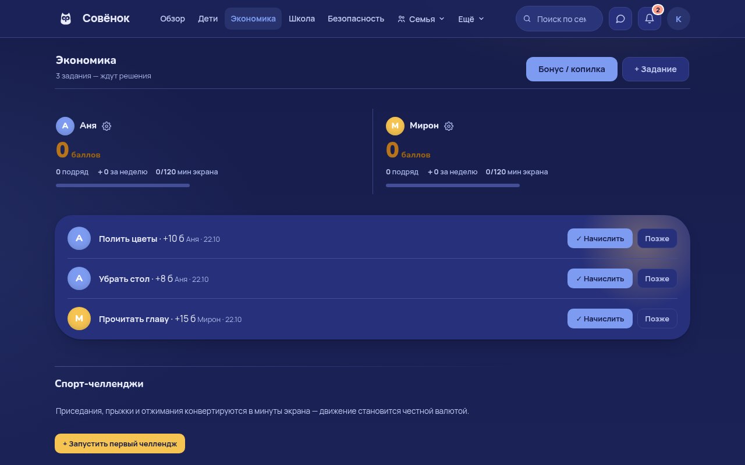This screenshot has width=745, height=465.
Task: Click Мирон's avatar in summary card
Action: [x=395, y=126]
